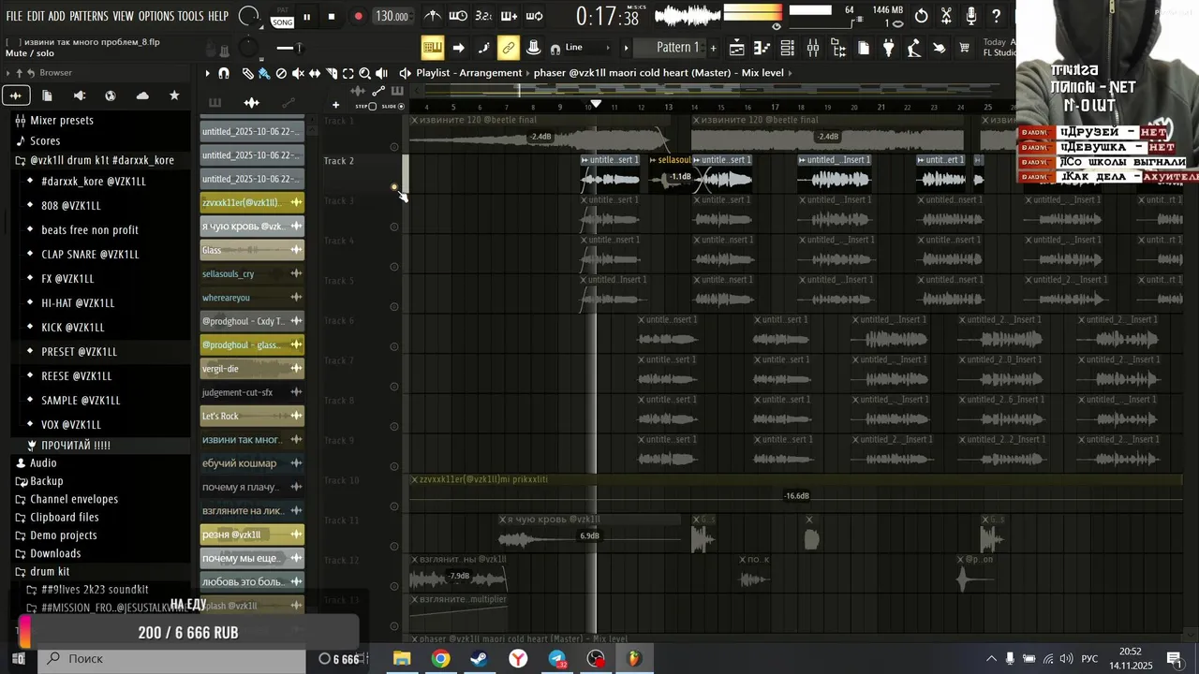The width and height of the screenshot is (1199, 674).
Task: Open the files tab icon in Browser
Action: 47,95
